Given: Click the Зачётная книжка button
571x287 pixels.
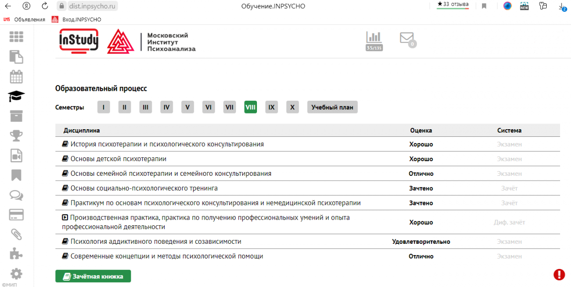Looking at the screenshot, I should click(93, 276).
